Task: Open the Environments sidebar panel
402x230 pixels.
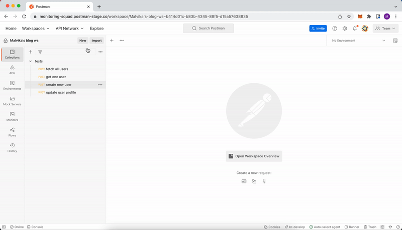Action: point(12,85)
